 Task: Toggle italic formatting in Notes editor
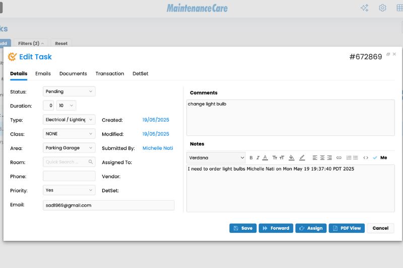(258, 158)
